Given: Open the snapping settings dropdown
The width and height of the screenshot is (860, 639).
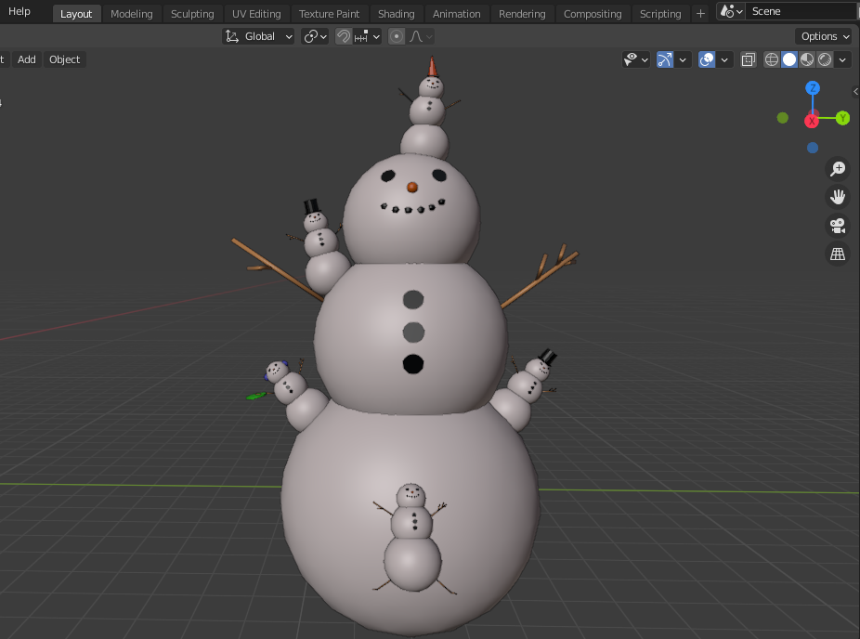Looking at the screenshot, I should (x=375, y=35).
